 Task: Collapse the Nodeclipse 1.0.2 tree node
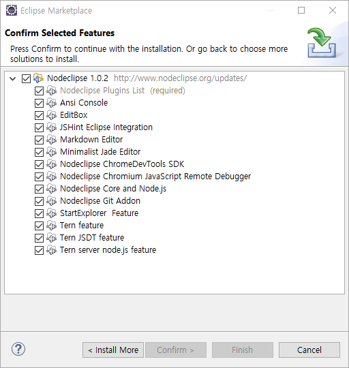[13, 78]
